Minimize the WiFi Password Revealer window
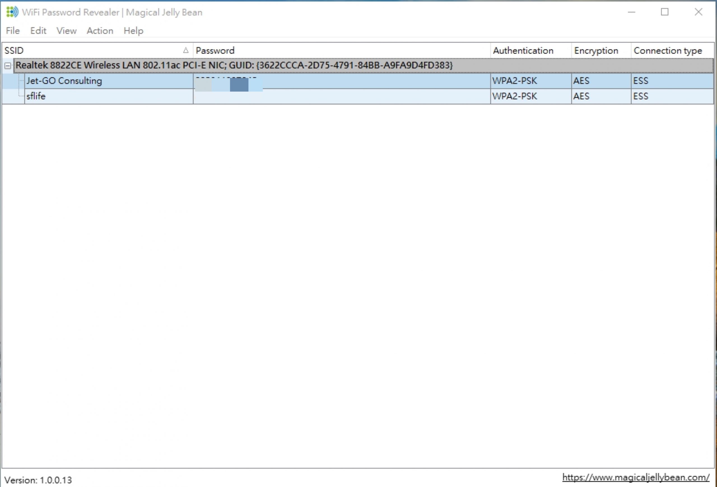This screenshot has width=717, height=487. pyautogui.click(x=631, y=12)
